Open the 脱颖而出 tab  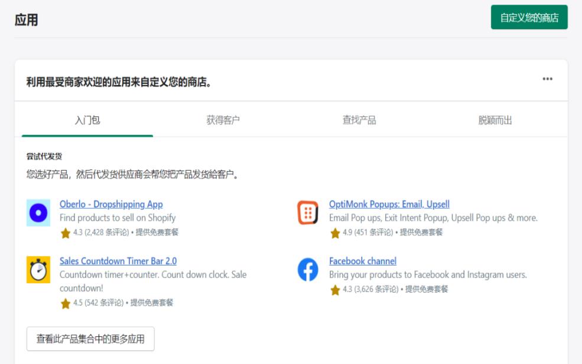(495, 120)
